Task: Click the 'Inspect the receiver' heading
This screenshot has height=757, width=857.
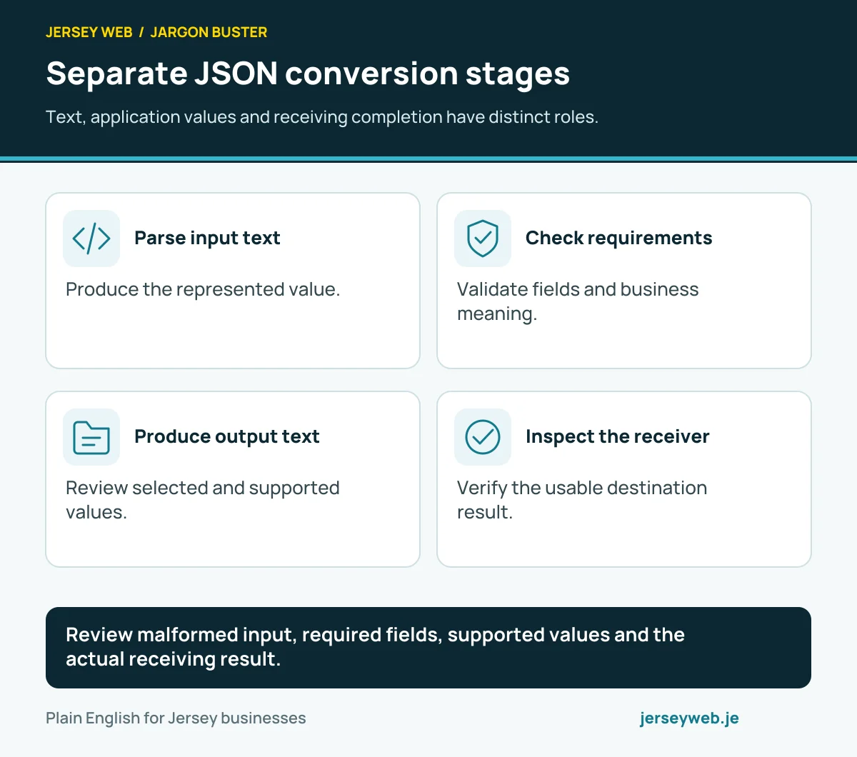Action: tap(617, 436)
